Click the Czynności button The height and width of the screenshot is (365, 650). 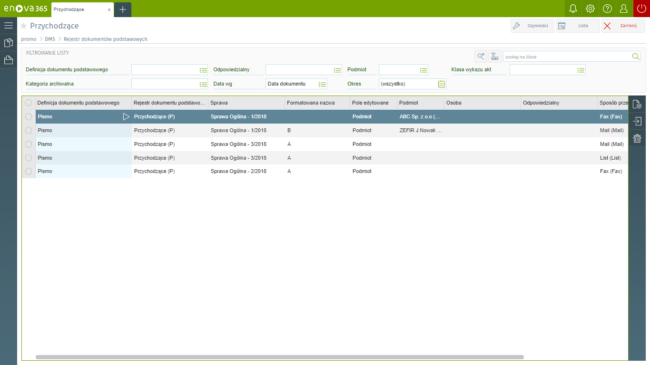[x=532, y=26]
